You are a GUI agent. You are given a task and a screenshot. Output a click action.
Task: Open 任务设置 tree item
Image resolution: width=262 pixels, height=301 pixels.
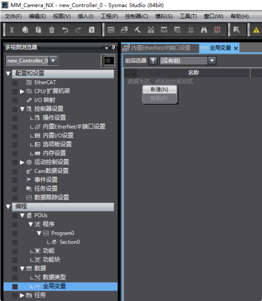tap(46, 189)
